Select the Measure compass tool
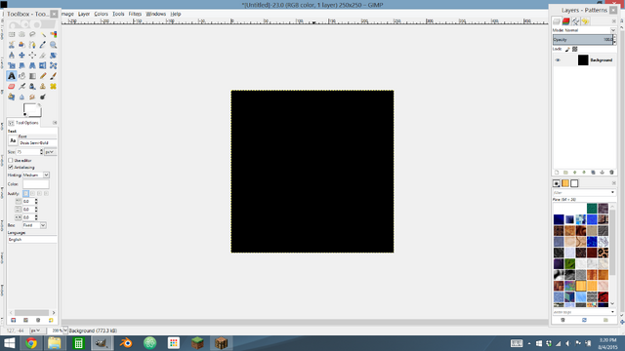 pyautogui.click(x=12, y=55)
